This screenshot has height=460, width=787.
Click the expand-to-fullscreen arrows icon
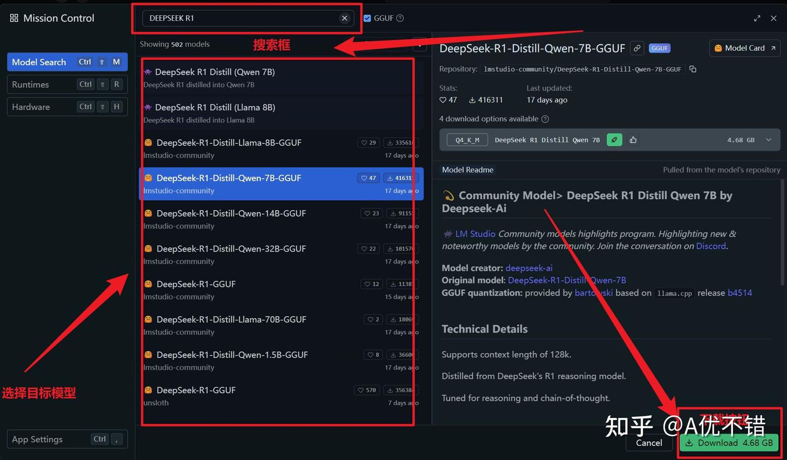click(x=757, y=18)
